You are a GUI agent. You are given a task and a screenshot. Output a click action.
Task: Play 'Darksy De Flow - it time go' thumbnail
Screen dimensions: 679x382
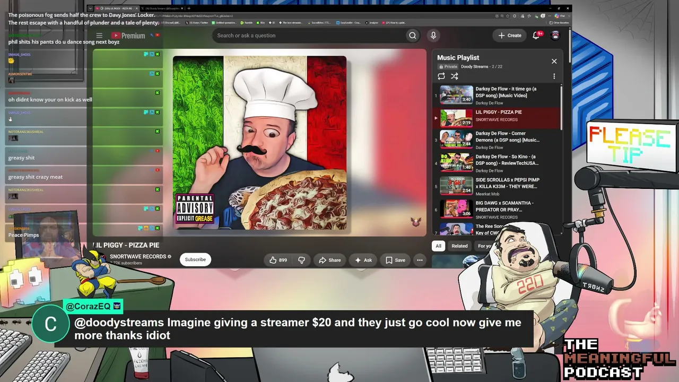[456, 94]
